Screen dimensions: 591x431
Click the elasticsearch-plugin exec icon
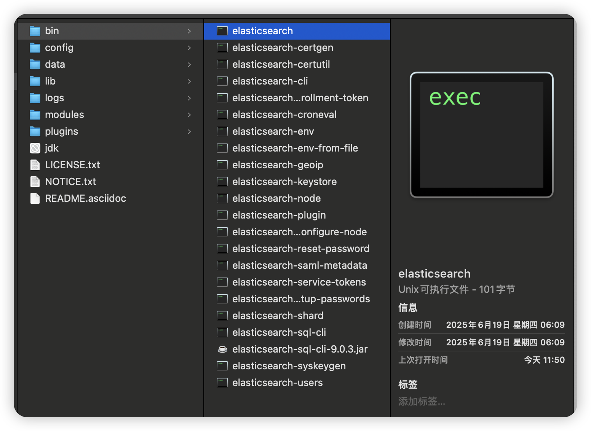pos(222,215)
